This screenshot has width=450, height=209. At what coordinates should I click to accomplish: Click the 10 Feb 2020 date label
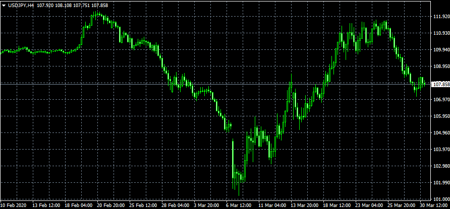12,205
